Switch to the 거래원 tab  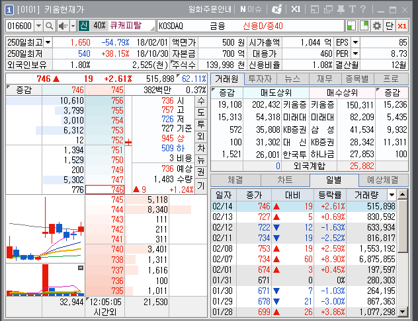(227, 79)
